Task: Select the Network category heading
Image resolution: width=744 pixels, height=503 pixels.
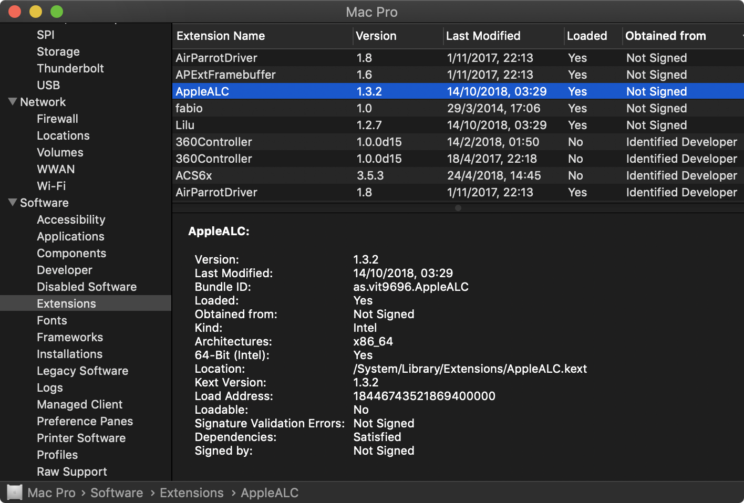Action: (x=43, y=102)
